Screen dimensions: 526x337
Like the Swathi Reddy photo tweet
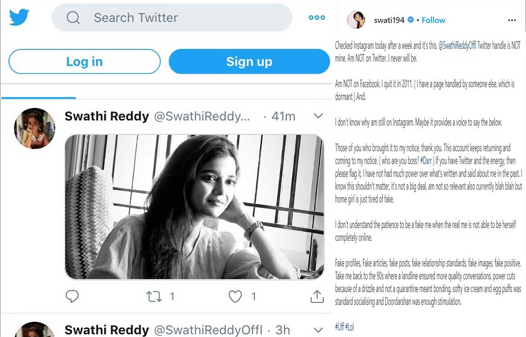(x=235, y=297)
